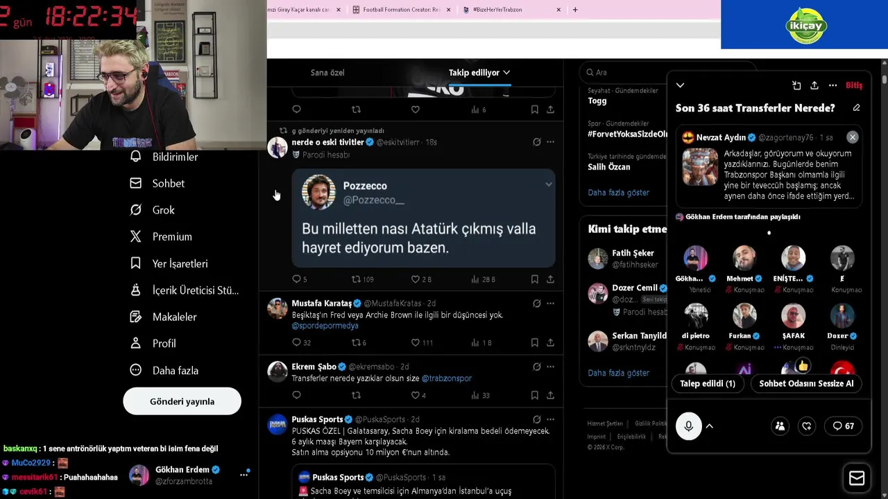Click the Ara search field
The width and height of the screenshot is (888, 499).
[666, 72]
